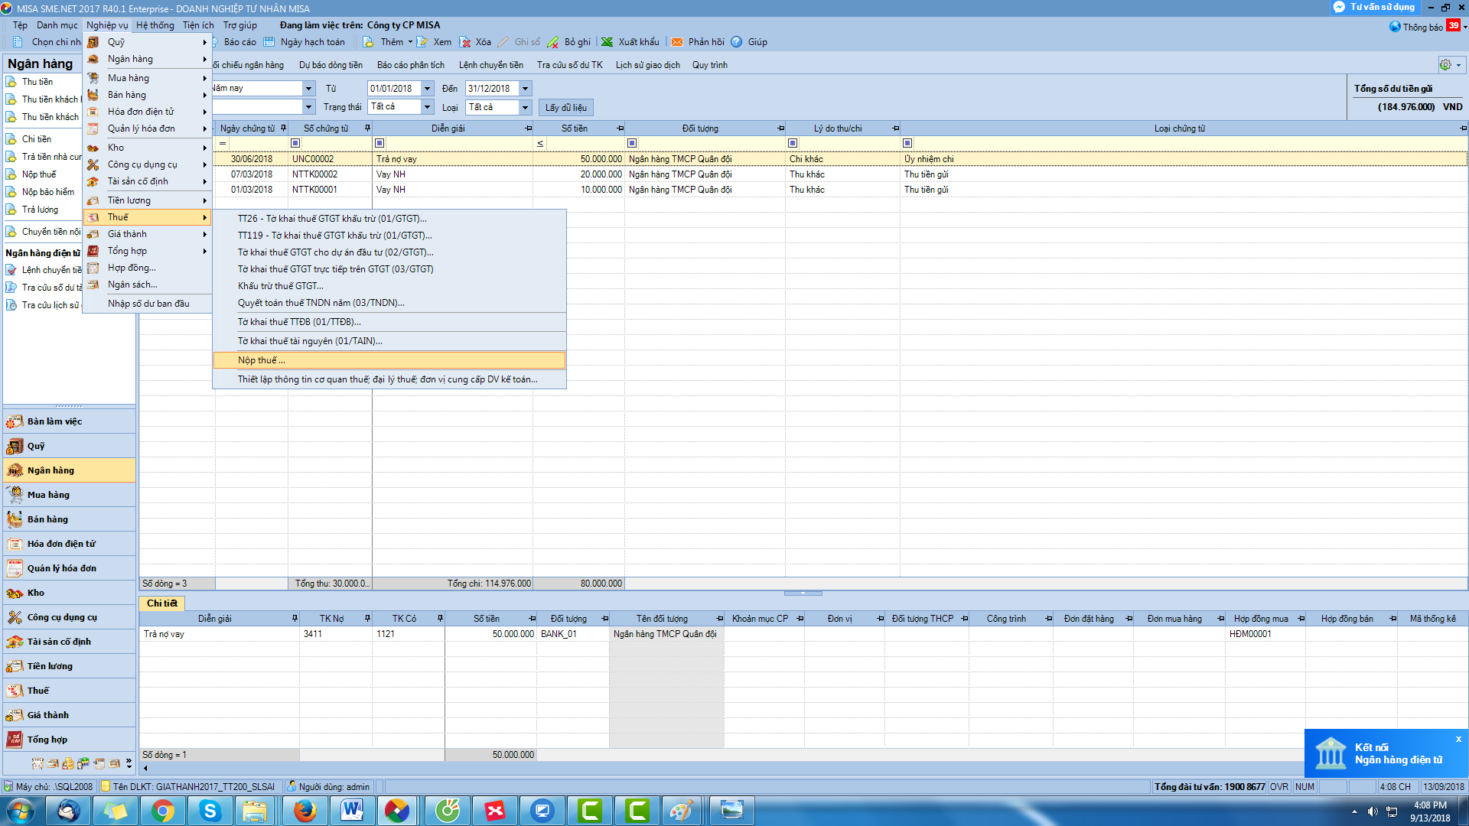Image resolution: width=1469 pixels, height=826 pixels.
Task: Open the Năm nay period dropdown
Action: point(308,89)
